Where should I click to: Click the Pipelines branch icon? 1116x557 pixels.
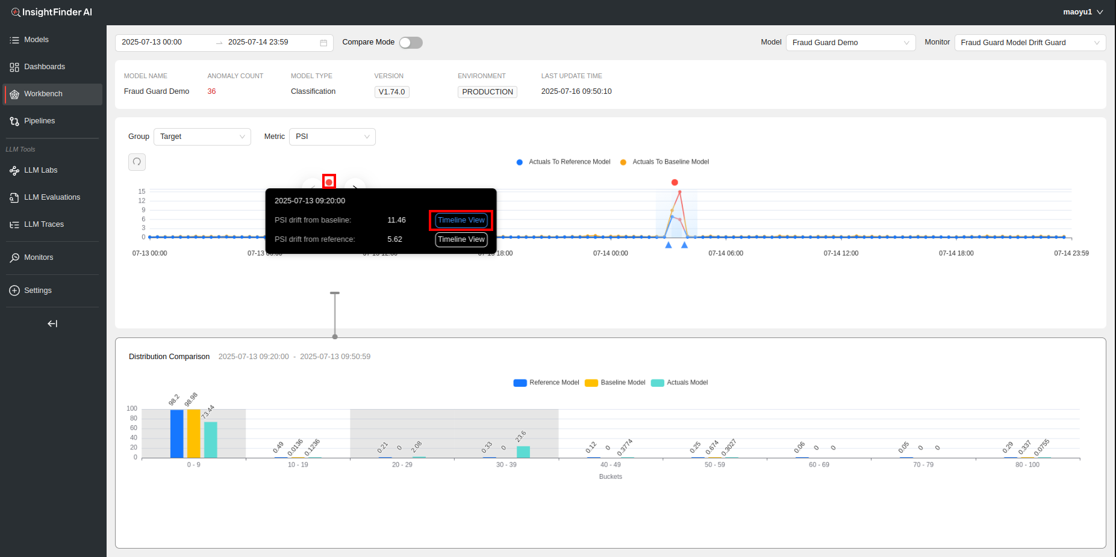[x=14, y=121]
